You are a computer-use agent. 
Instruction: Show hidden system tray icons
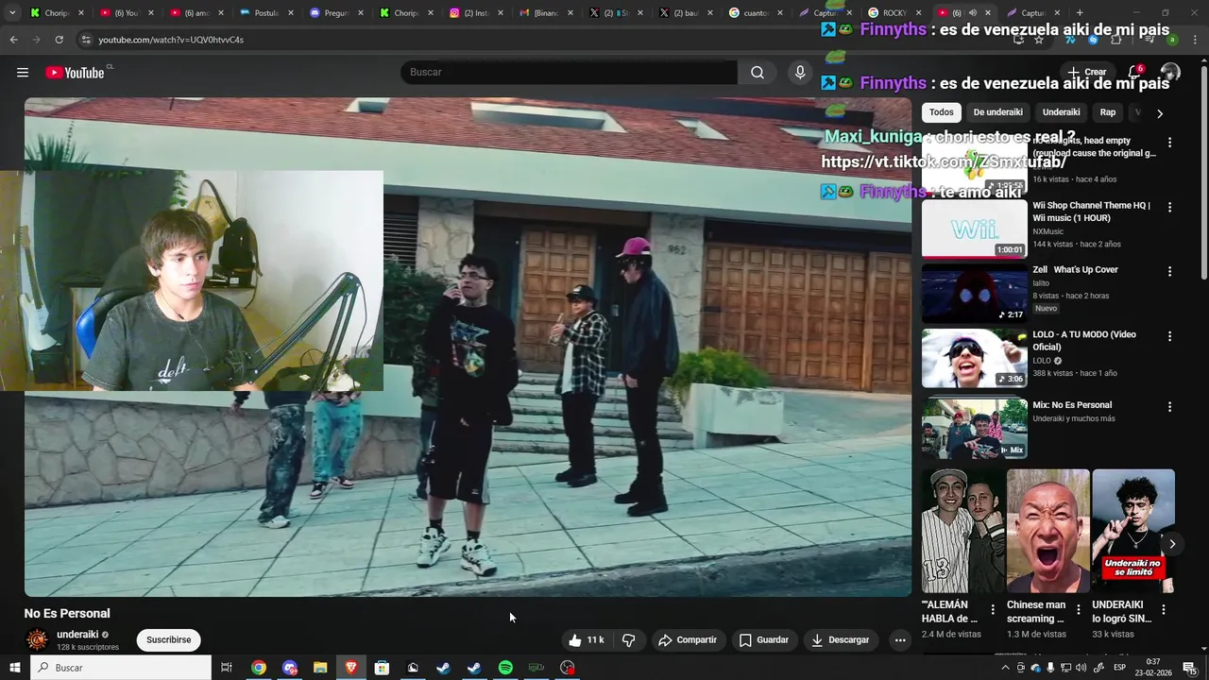click(x=1007, y=668)
